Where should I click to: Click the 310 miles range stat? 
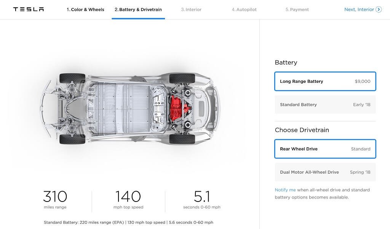55,200
